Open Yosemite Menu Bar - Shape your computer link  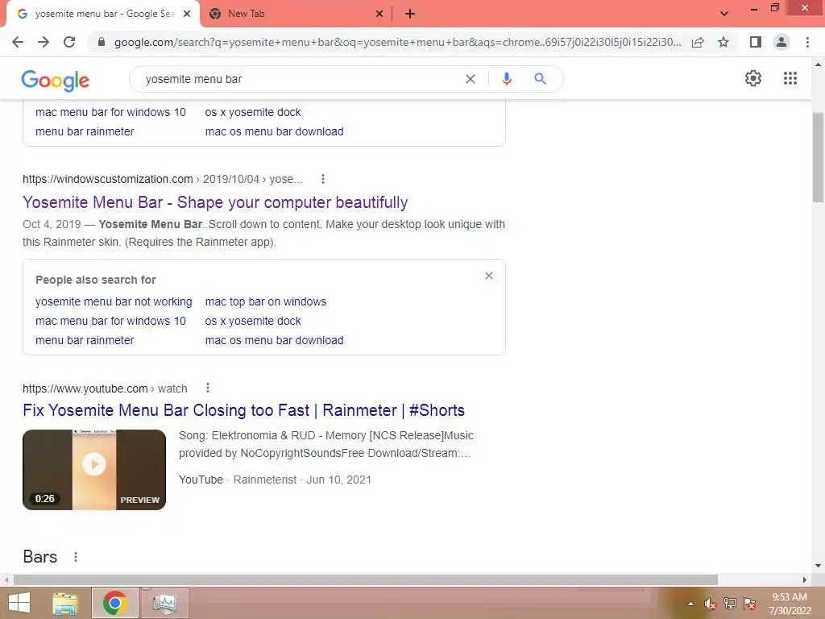pyautogui.click(x=215, y=202)
